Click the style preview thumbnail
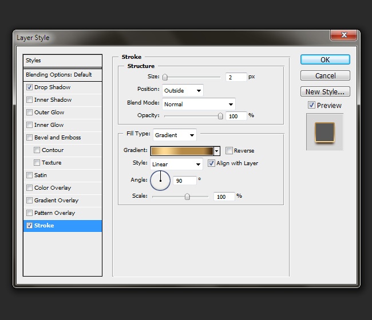The image size is (372, 320). click(x=324, y=132)
